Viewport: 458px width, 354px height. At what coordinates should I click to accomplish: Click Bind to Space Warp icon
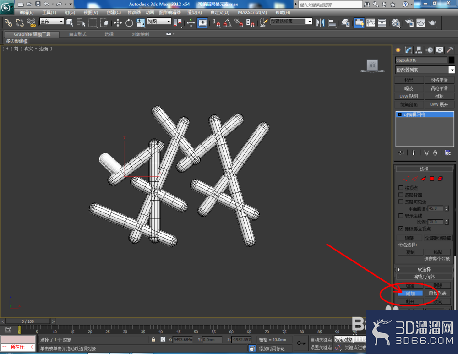click(31, 23)
